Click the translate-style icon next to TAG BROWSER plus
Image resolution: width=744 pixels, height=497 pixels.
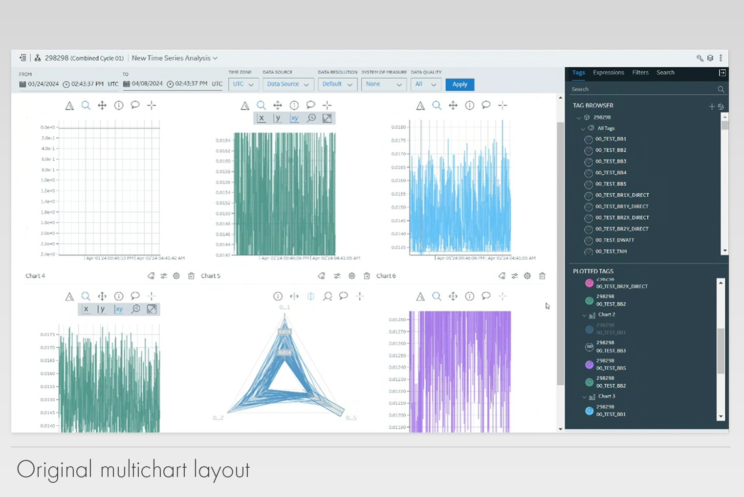[x=721, y=106]
